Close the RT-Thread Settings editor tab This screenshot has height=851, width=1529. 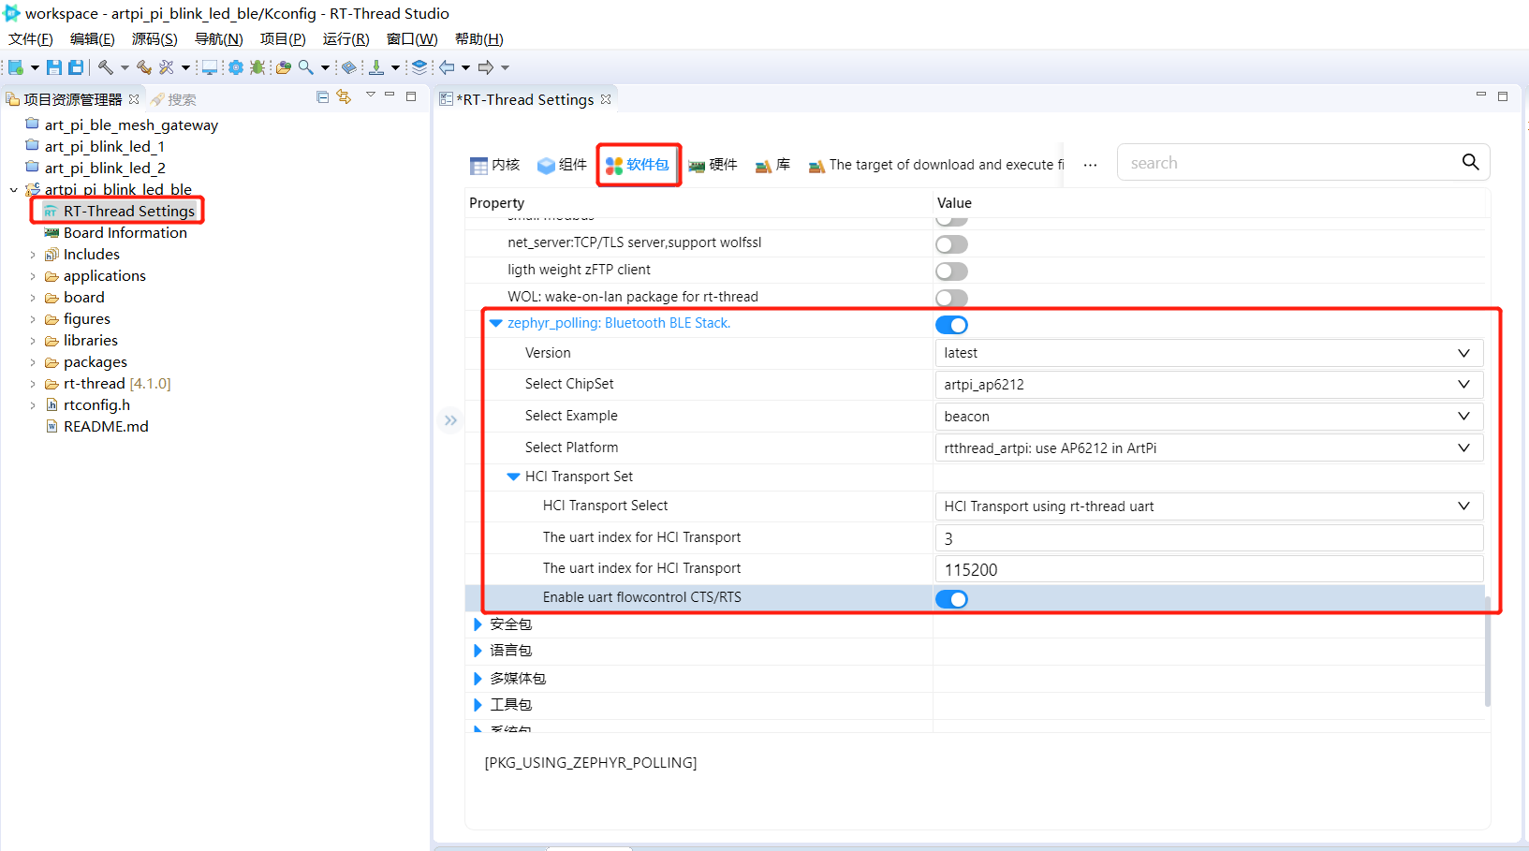(x=606, y=99)
